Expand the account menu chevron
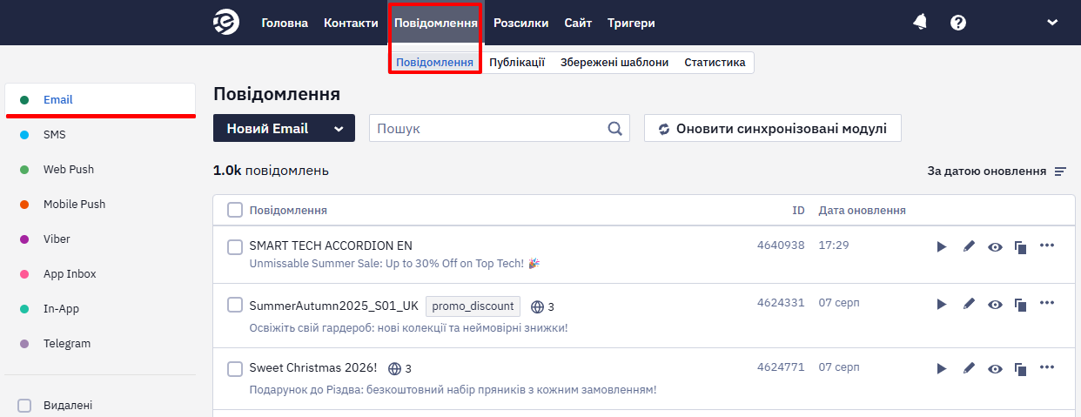This screenshot has width=1081, height=417. click(1052, 23)
